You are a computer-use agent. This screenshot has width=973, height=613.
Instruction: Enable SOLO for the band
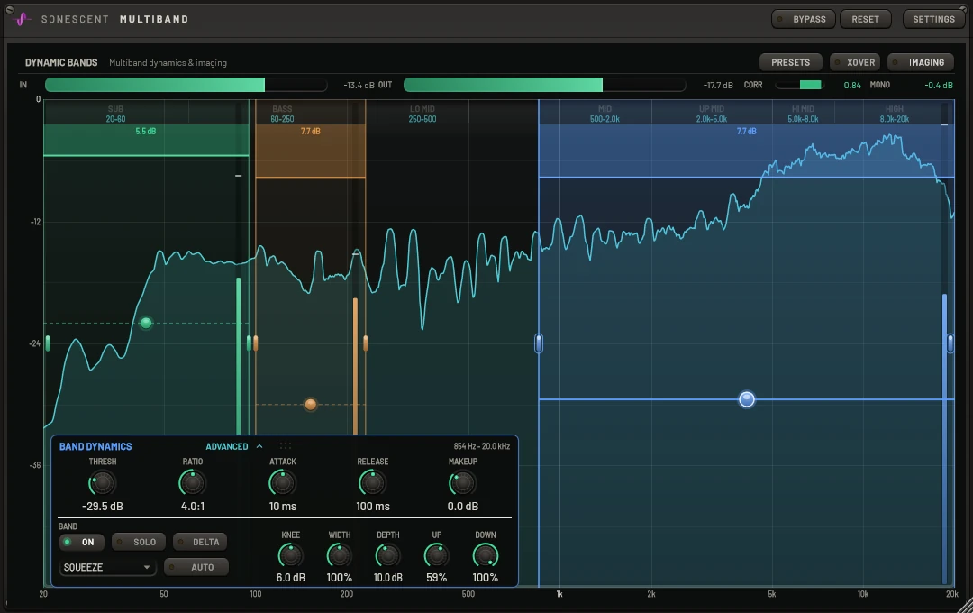click(x=139, y=542)
